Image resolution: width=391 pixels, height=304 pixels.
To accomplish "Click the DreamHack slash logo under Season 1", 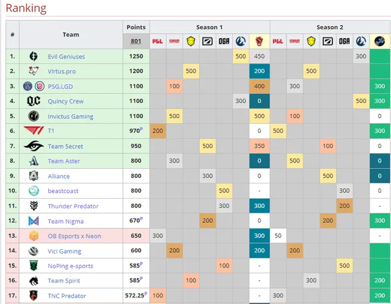I will pyautogui.click(x=207, y=41).
